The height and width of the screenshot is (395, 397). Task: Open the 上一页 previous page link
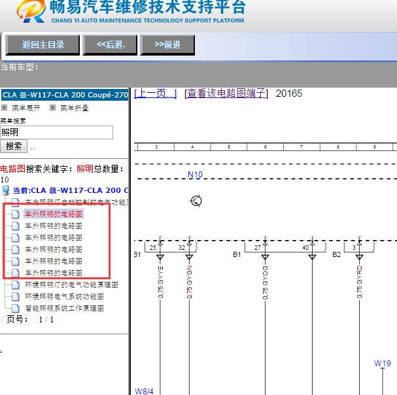pos(155,94)
